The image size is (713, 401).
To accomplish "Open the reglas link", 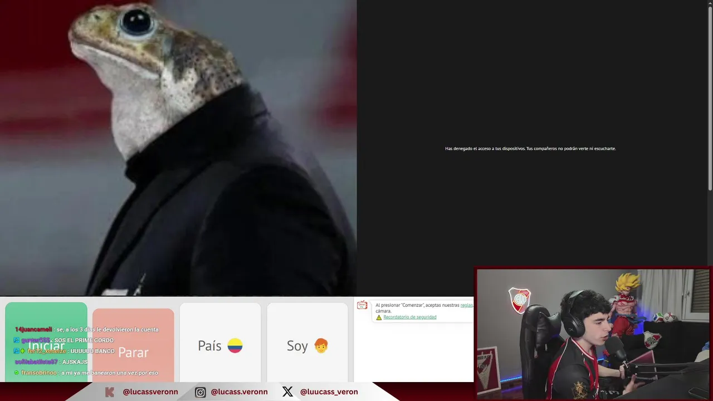I will [x=467, y=305].
